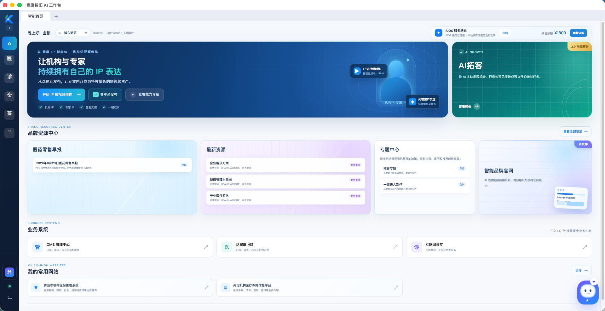Click the K app logo
The height and width of the screenshot is (311, 605).
pos(9,19)
